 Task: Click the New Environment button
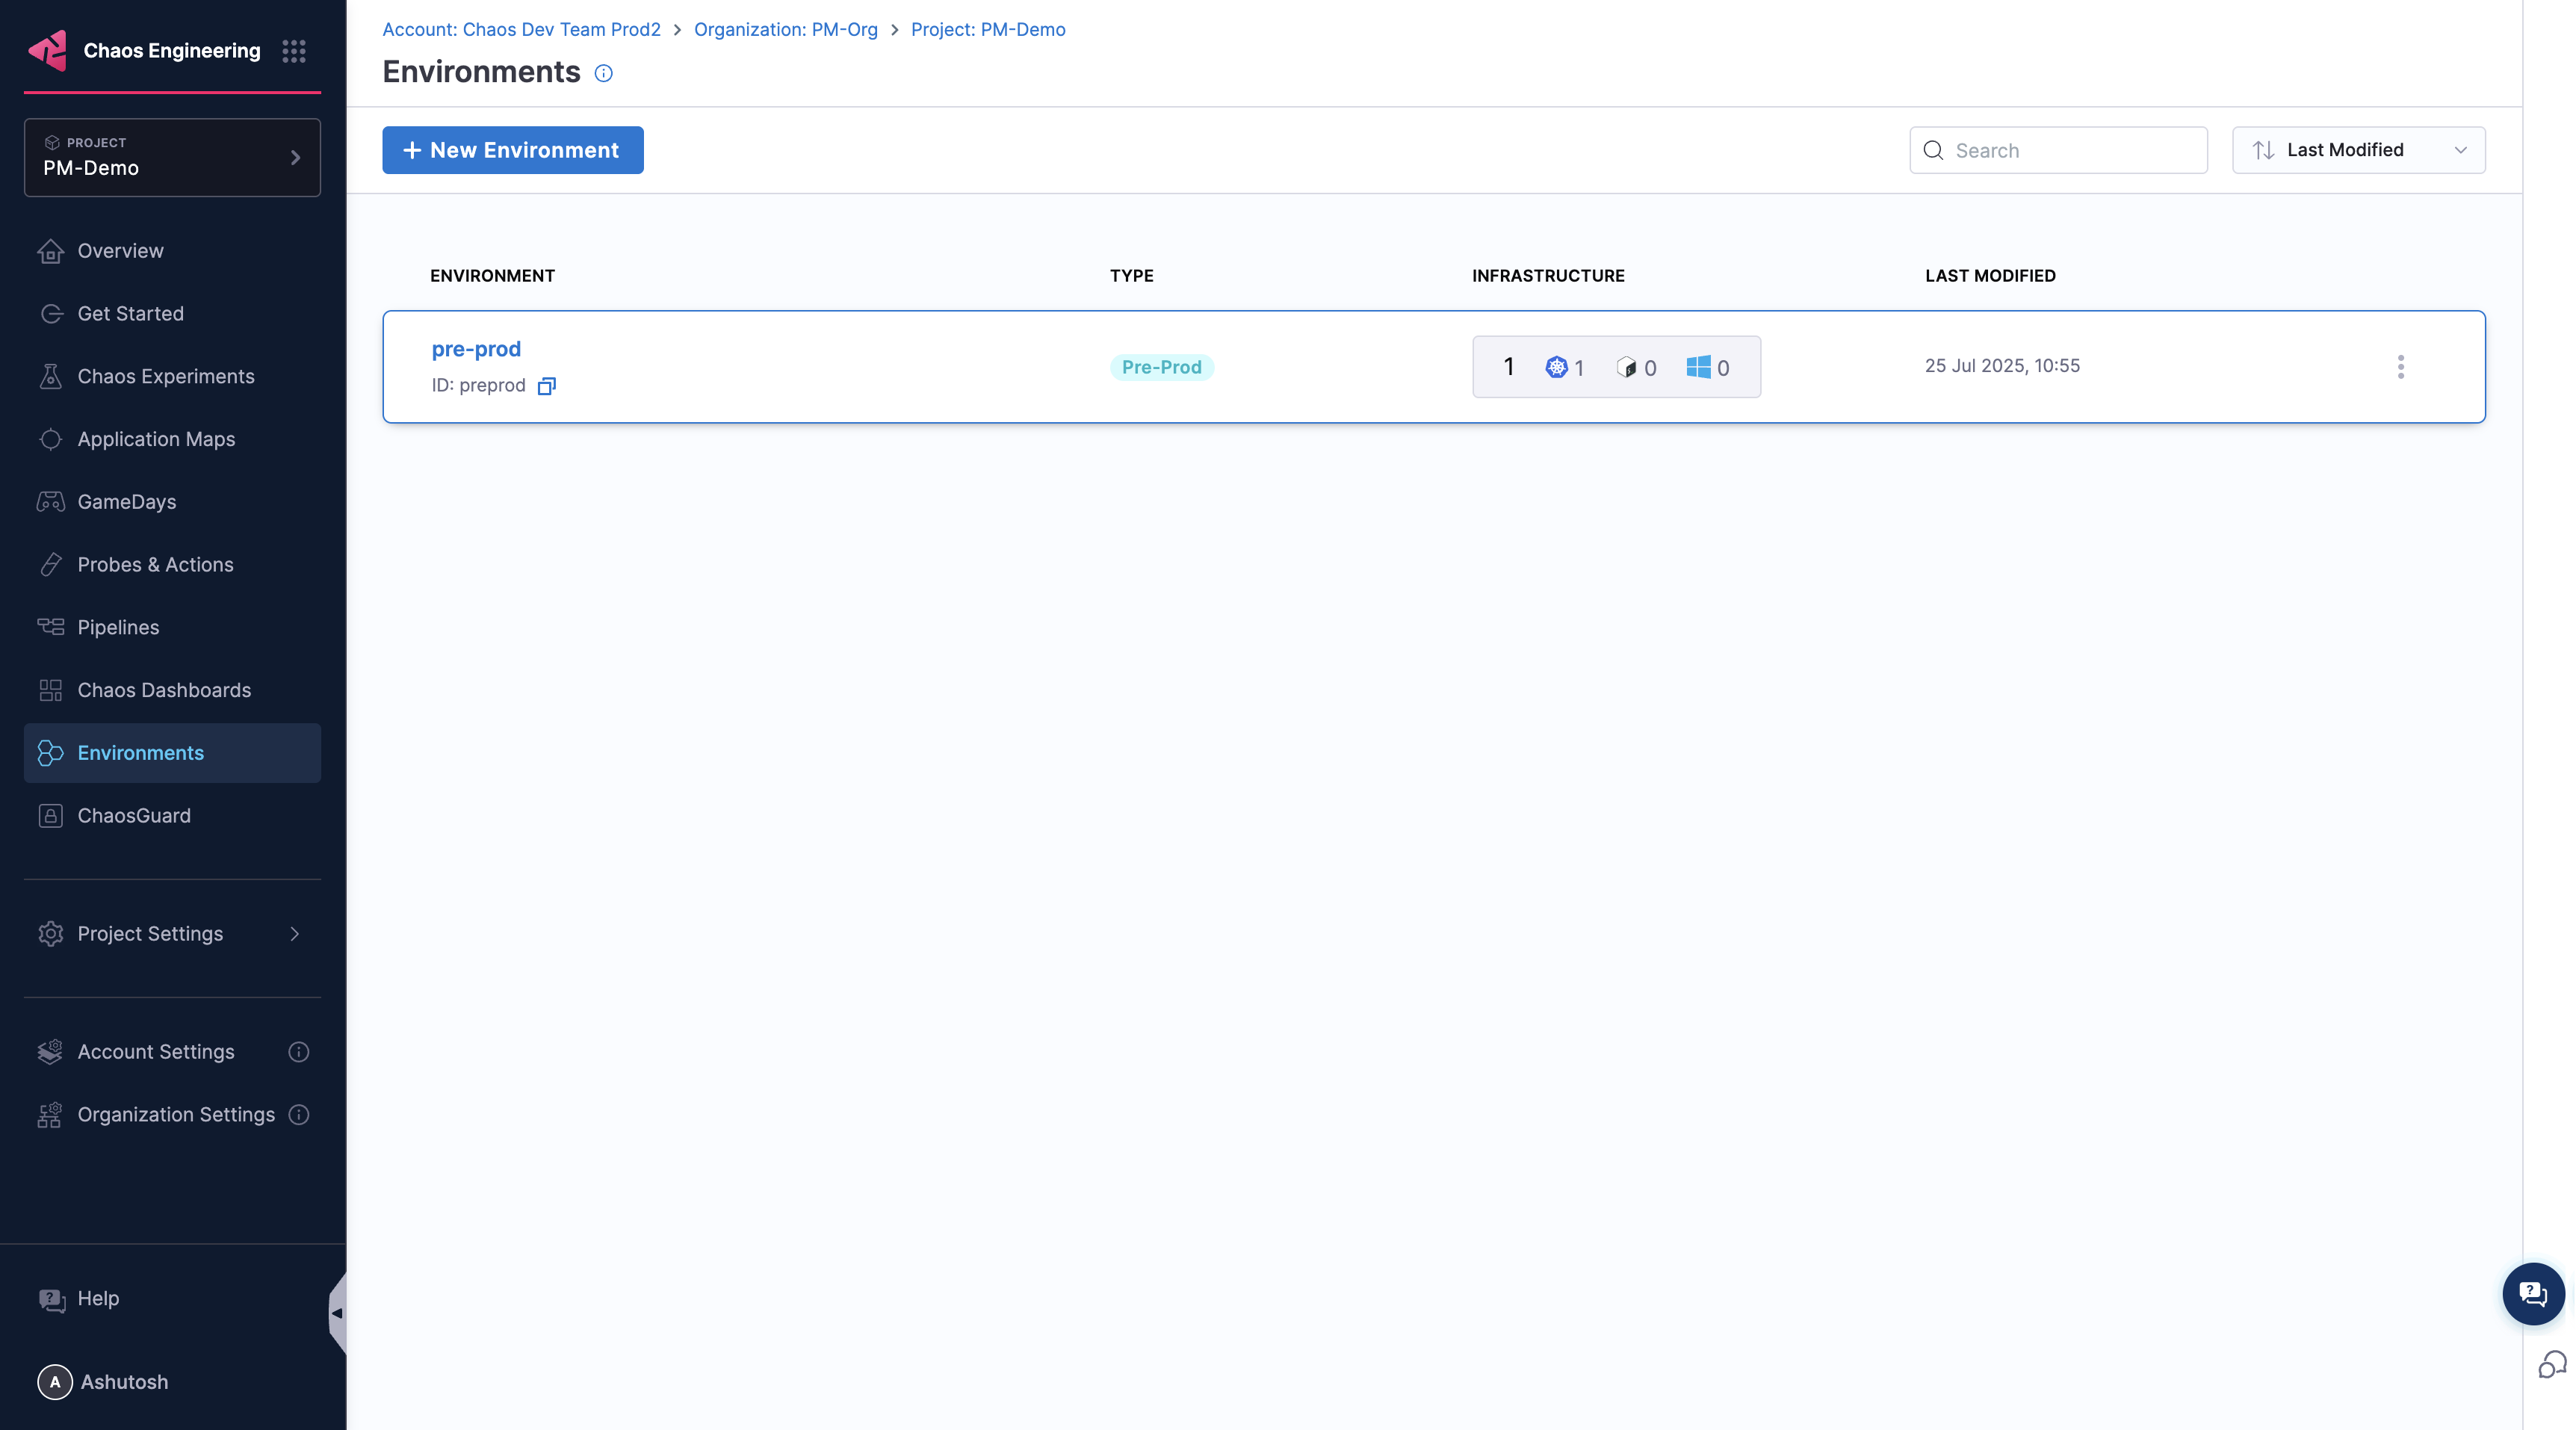512,150
